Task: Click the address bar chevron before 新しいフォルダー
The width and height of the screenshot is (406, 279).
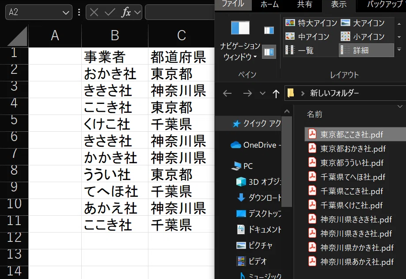Action: pos(303,93)
